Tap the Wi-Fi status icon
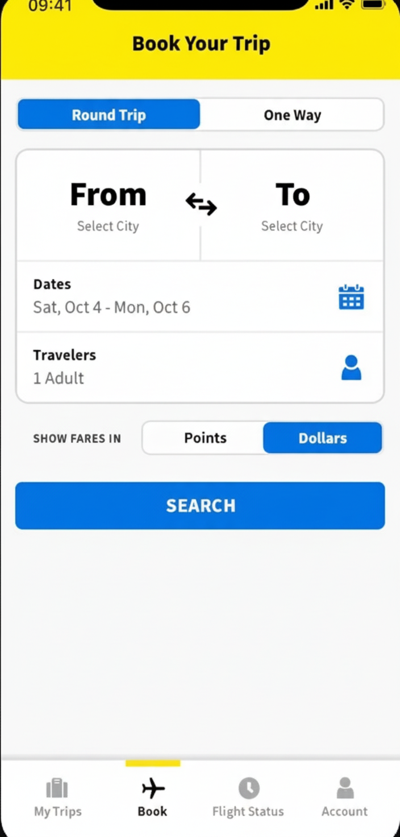400x837 pixels. click(346, 6)
